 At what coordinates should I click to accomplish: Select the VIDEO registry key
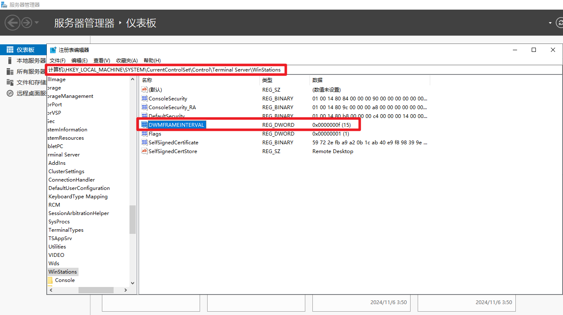56,255
